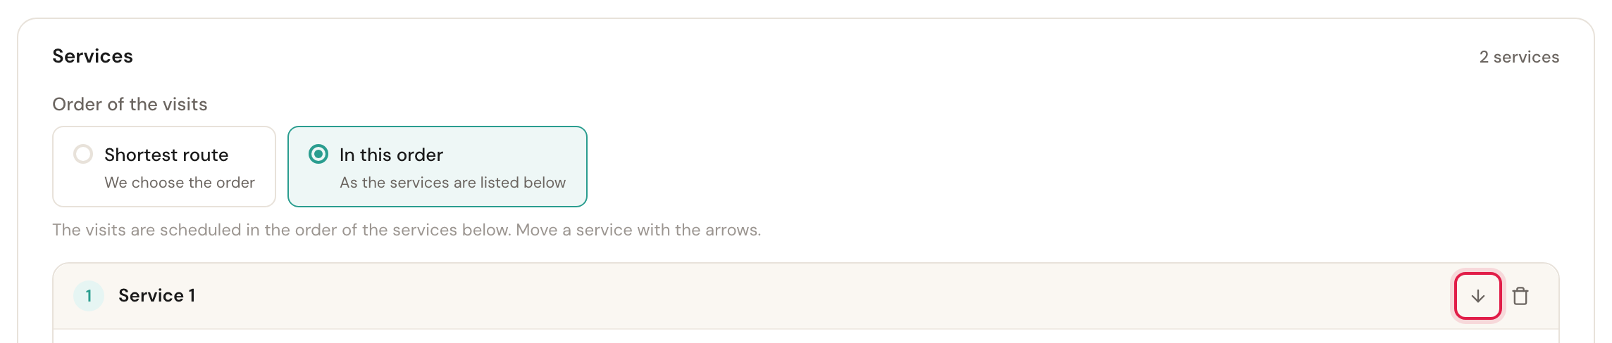Click "Move a service with the arrows" hint
Viewport: 1612px width, 343px height.
point(638,230)
